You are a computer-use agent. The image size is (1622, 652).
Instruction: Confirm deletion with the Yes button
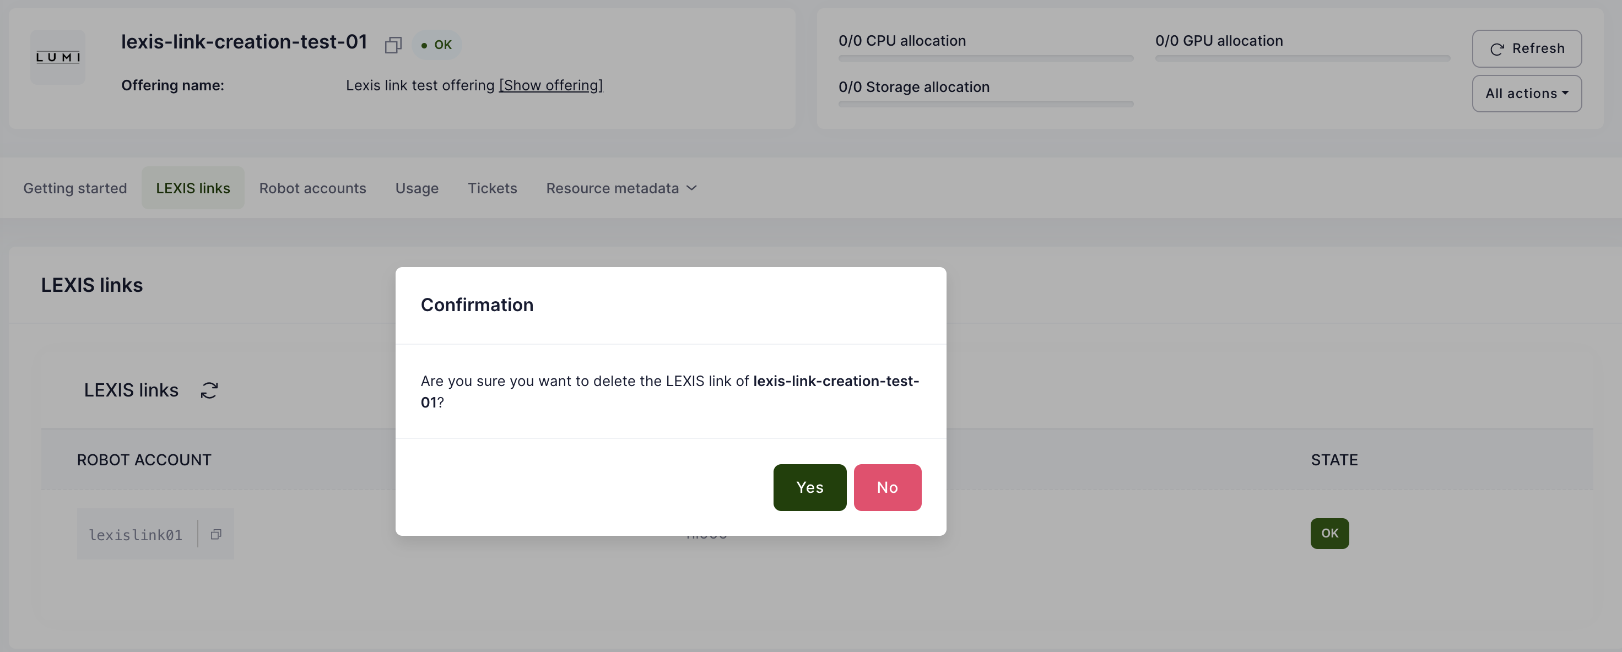(809, 487)
